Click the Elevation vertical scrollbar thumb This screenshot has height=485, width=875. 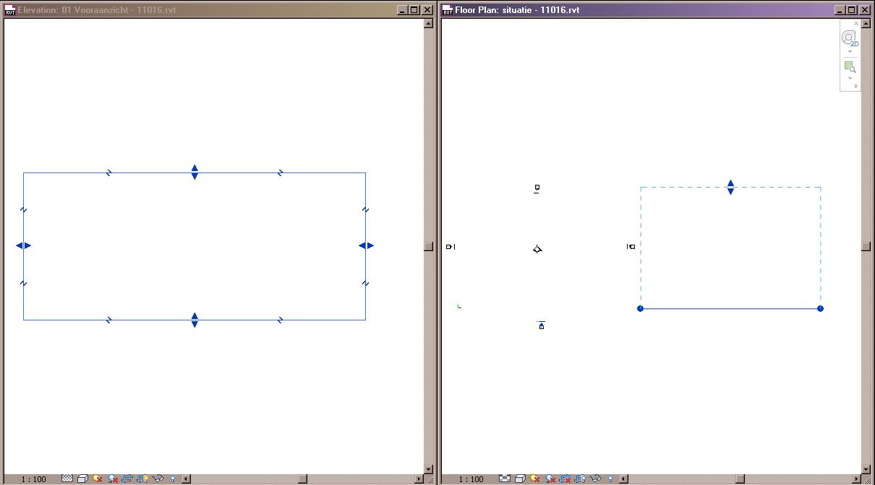tap(428, 246)
